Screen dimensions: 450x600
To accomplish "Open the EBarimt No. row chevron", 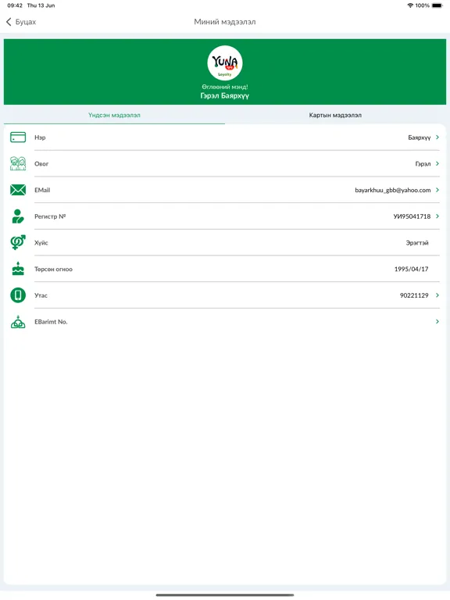I will point(437,321).
